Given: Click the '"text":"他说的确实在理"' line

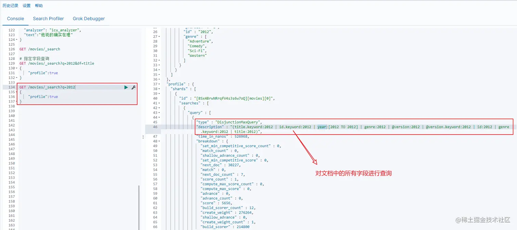Looking at the screenshot, I should tap(48, 35).
